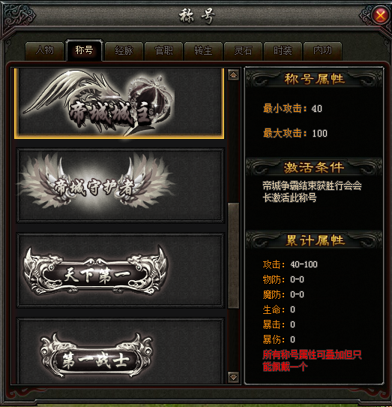
Task: Click the active 称号 tab
Action: coord(84,50)
